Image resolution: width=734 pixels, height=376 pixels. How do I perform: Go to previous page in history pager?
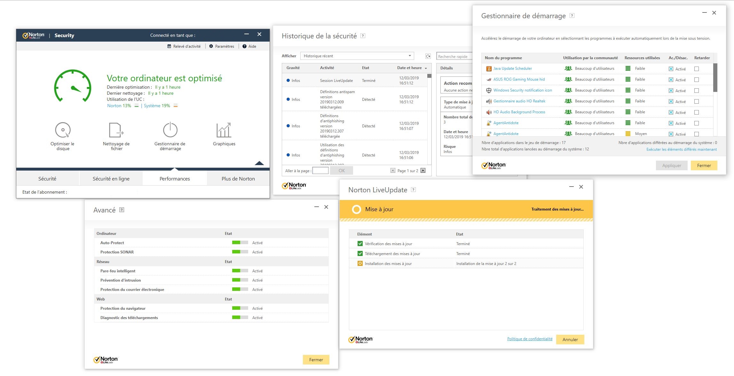click(x=393, y=171)
